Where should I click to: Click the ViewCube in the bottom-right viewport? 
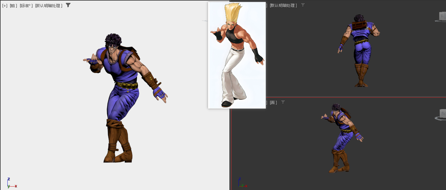[x=442, y=113]
